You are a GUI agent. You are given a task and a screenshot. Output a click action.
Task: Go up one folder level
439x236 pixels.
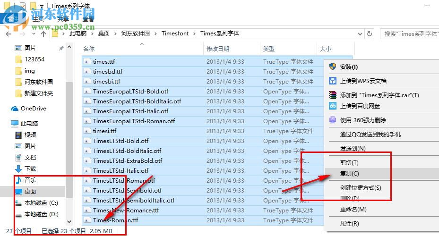[43, 34]
